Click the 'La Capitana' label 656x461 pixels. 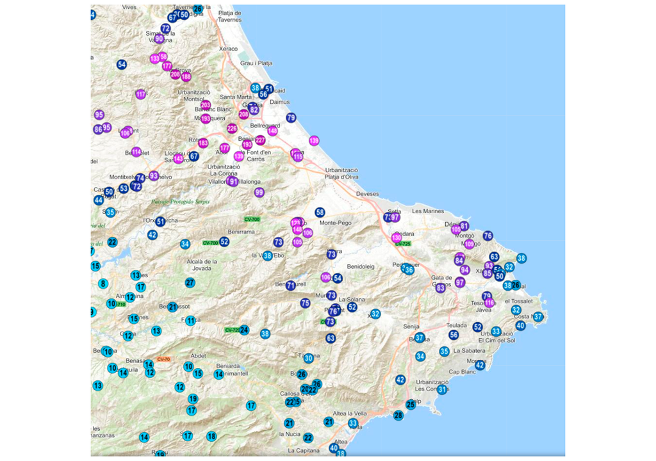(x=304, y=451)
